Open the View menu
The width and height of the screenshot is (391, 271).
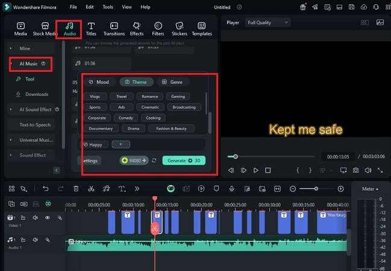point(127,7)
